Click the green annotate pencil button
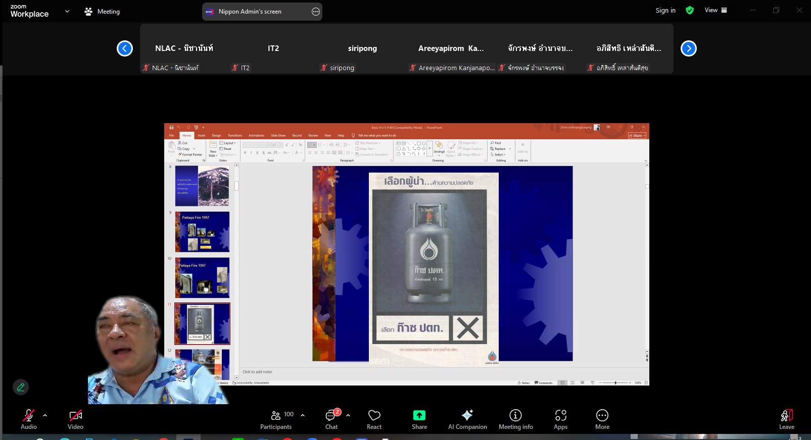The height and width of the screenshot is (440, 811). [x=21, y=387]
